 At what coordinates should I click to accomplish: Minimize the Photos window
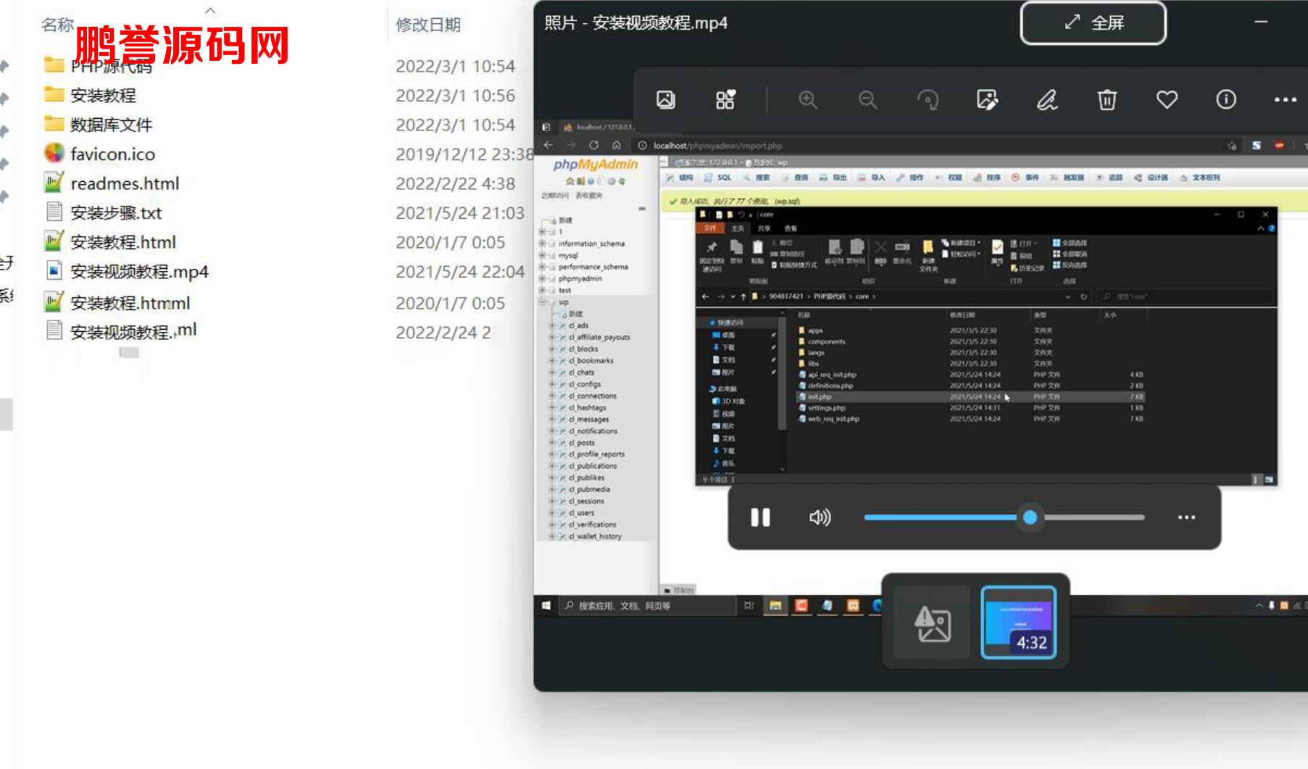click(1261, 22)
